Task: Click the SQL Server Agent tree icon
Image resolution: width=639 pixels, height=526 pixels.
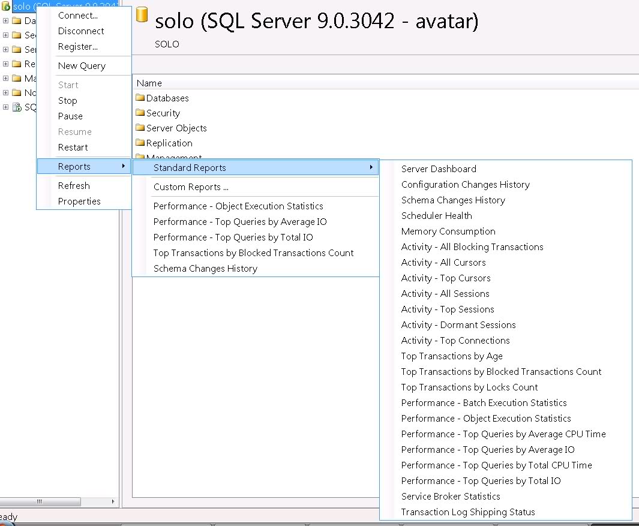Action: (x=17, y=107)
